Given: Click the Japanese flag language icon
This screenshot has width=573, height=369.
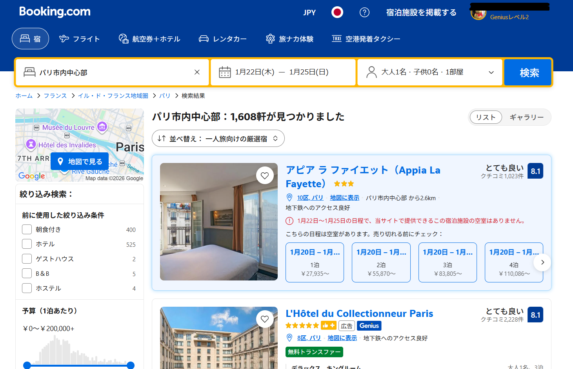Looking at the screenshot, I should coord(337,12).
